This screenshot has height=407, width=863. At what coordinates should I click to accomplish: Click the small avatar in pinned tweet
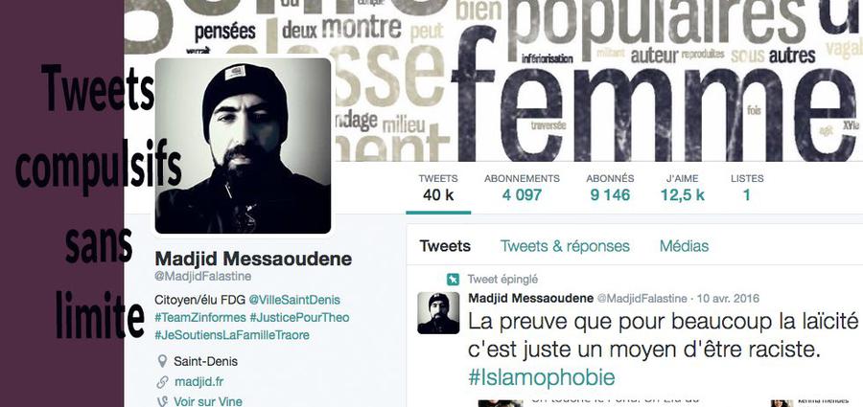point(438,313)
